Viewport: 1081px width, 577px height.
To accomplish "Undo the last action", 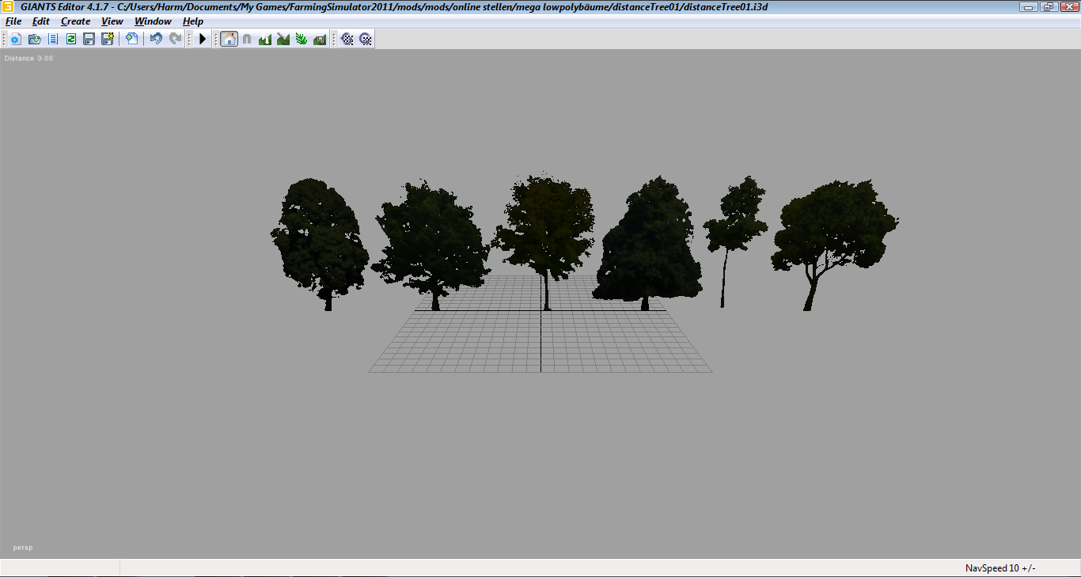I will click(156, 39).
